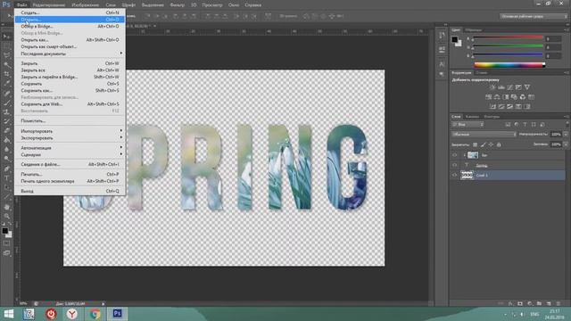This screenshot has width=571, height=321.
Task: Add a Brightness/Contrast adjustment
Action: coord(492,87)
